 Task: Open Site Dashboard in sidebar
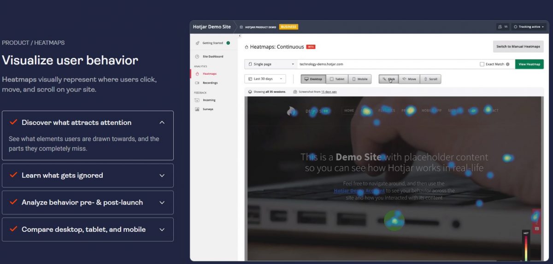coord(213,57)
